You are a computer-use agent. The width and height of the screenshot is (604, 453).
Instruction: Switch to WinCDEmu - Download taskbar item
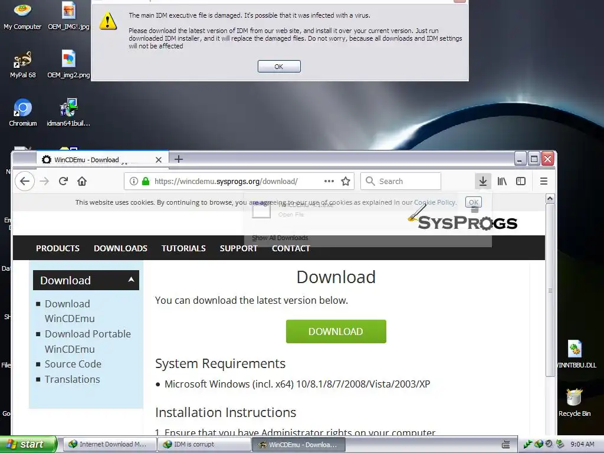299,444
